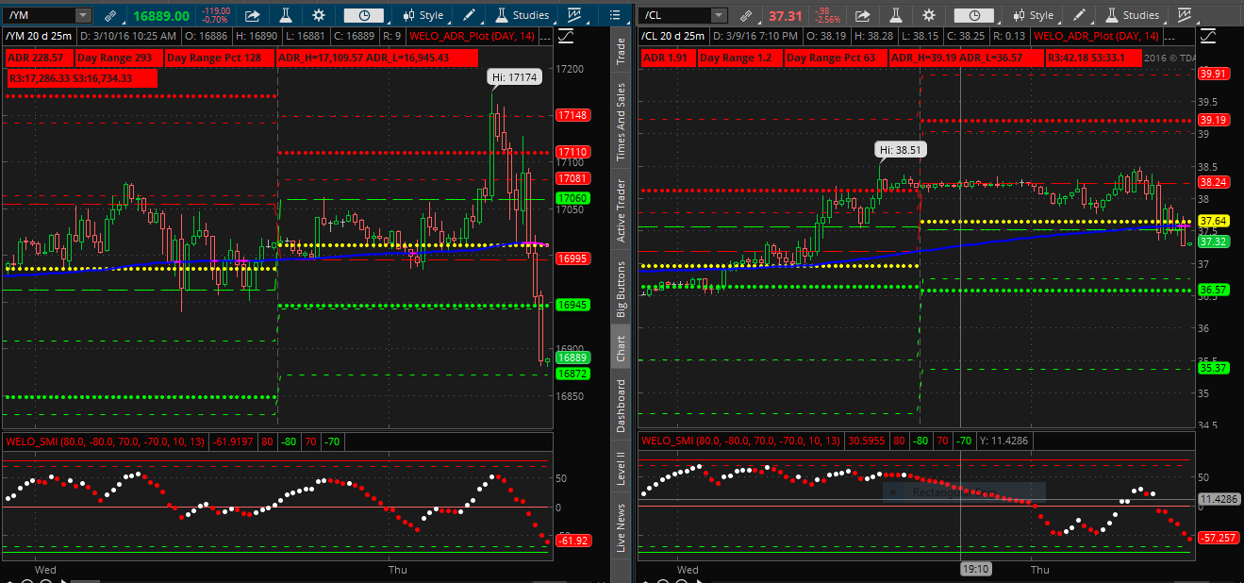Click the R3:17,286.33 S3:16,734.33 label

pyautogui.click(x=81, y=79)
